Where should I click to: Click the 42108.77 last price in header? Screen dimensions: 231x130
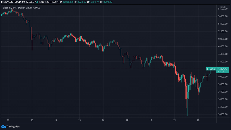pos(31,2)
